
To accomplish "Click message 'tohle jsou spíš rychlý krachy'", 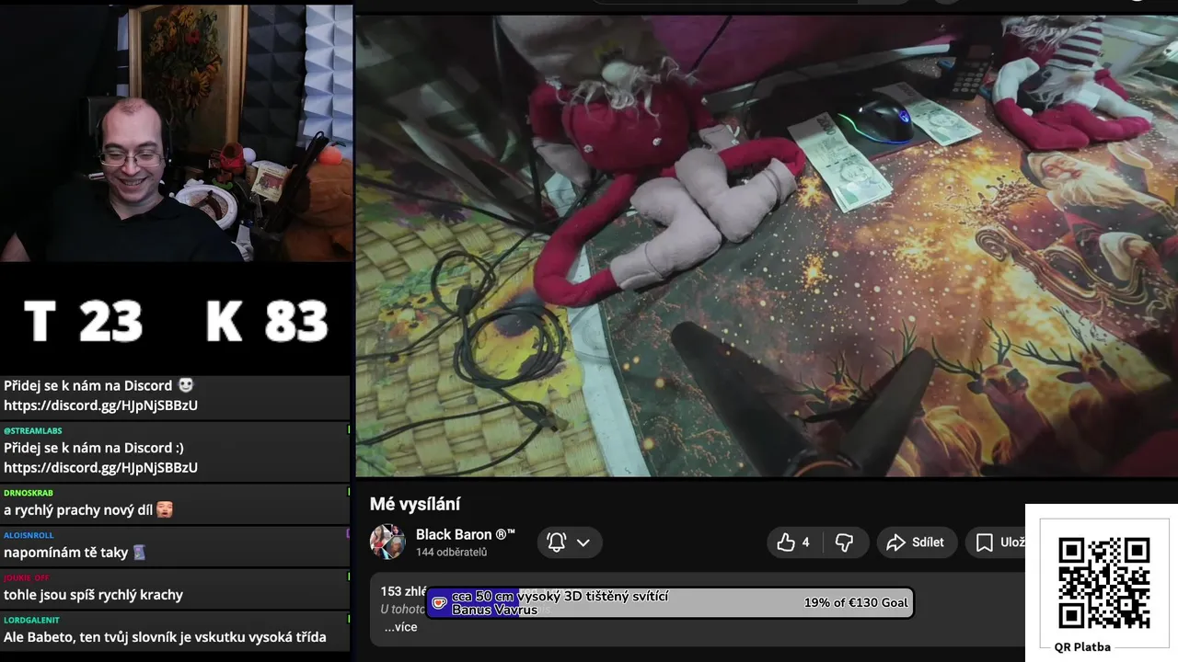I will [93, 595].
